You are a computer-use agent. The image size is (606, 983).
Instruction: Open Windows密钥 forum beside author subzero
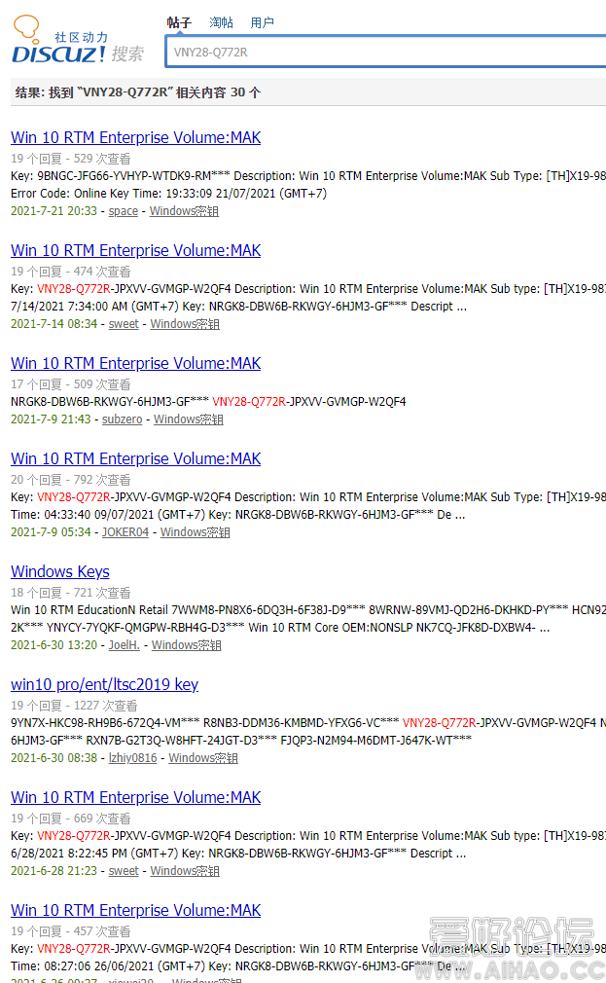[x=189, y=419]
